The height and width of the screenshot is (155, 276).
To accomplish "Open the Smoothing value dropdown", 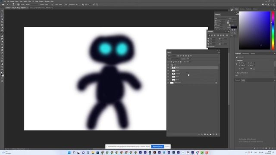I will point(78,5).
